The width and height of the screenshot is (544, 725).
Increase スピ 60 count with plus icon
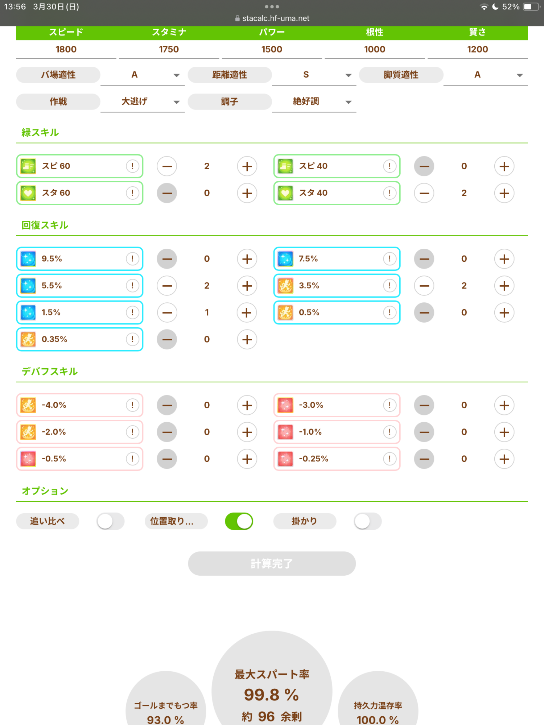coord(247,166)
